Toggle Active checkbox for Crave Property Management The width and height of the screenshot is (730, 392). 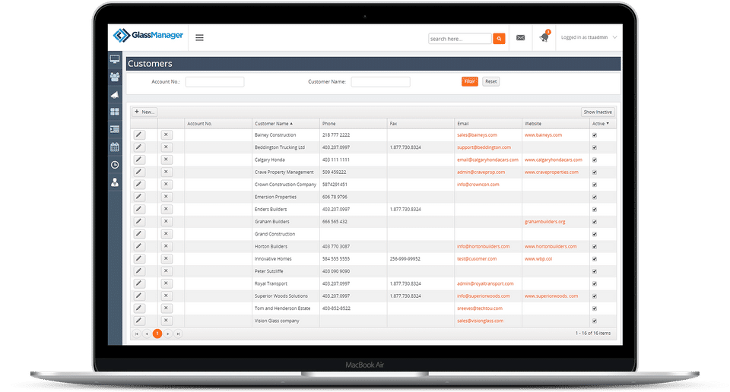click(x=595, y=172)
